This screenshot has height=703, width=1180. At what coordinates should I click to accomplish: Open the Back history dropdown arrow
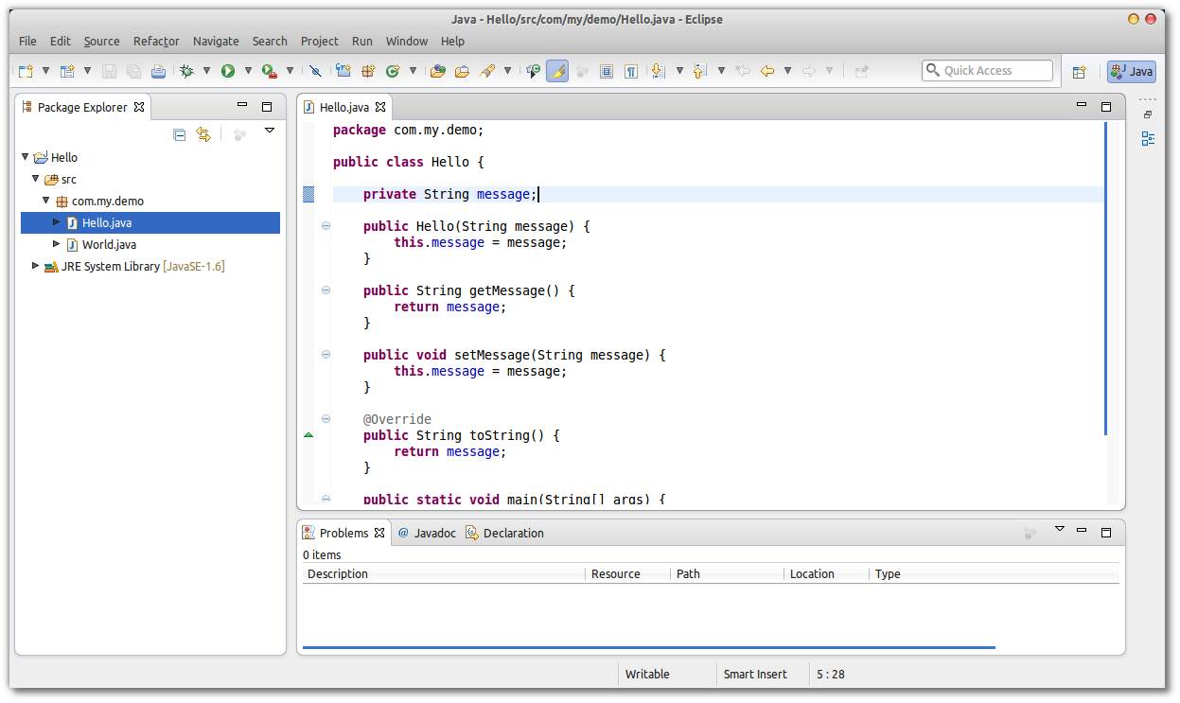tap(787, 71)
